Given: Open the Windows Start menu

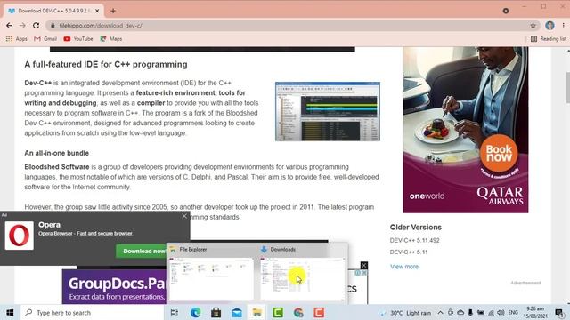Looking at the screenshot, I should [x=10, y=313].
